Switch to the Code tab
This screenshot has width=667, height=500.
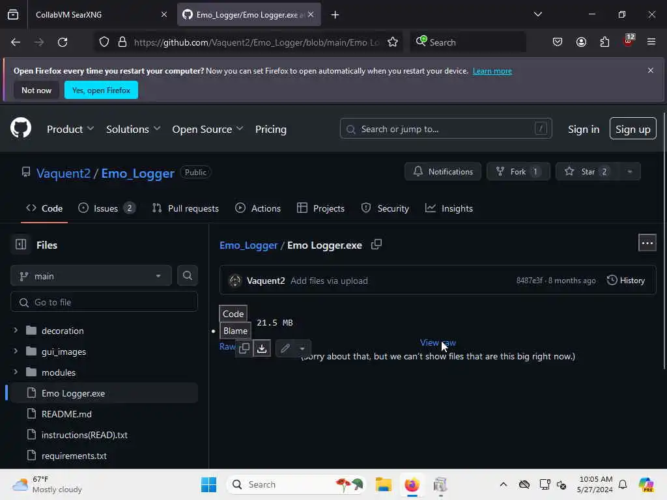point(44,208)
